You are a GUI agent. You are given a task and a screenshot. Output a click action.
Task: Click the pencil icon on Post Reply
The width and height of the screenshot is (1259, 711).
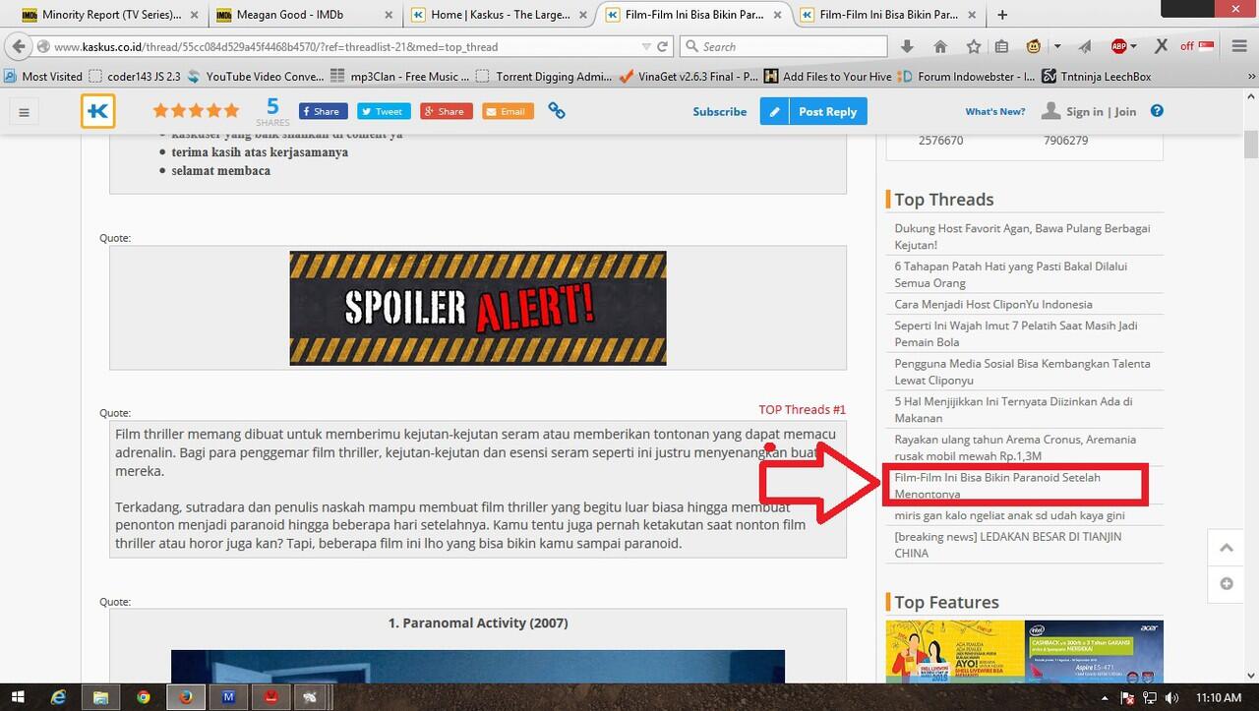774,111
